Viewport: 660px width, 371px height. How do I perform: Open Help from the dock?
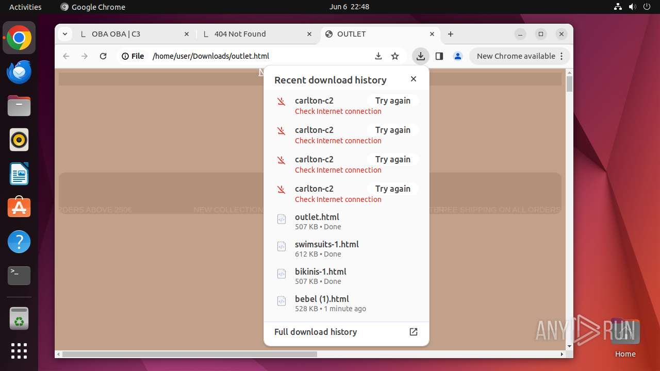pos(19,242)
